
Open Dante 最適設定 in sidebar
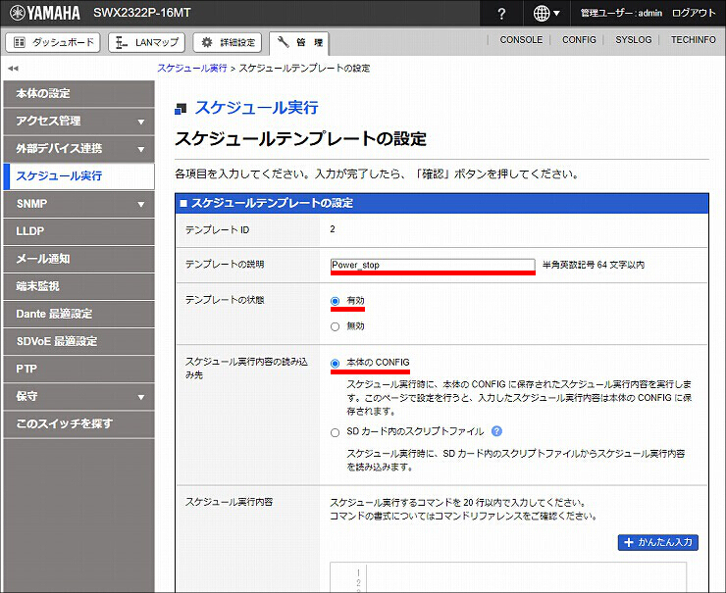point(78,314)
